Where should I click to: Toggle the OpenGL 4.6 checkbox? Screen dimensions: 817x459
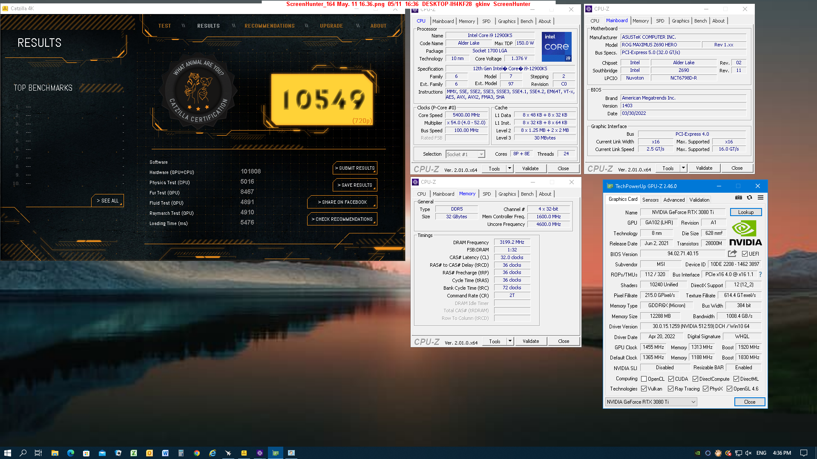point(730,389)
